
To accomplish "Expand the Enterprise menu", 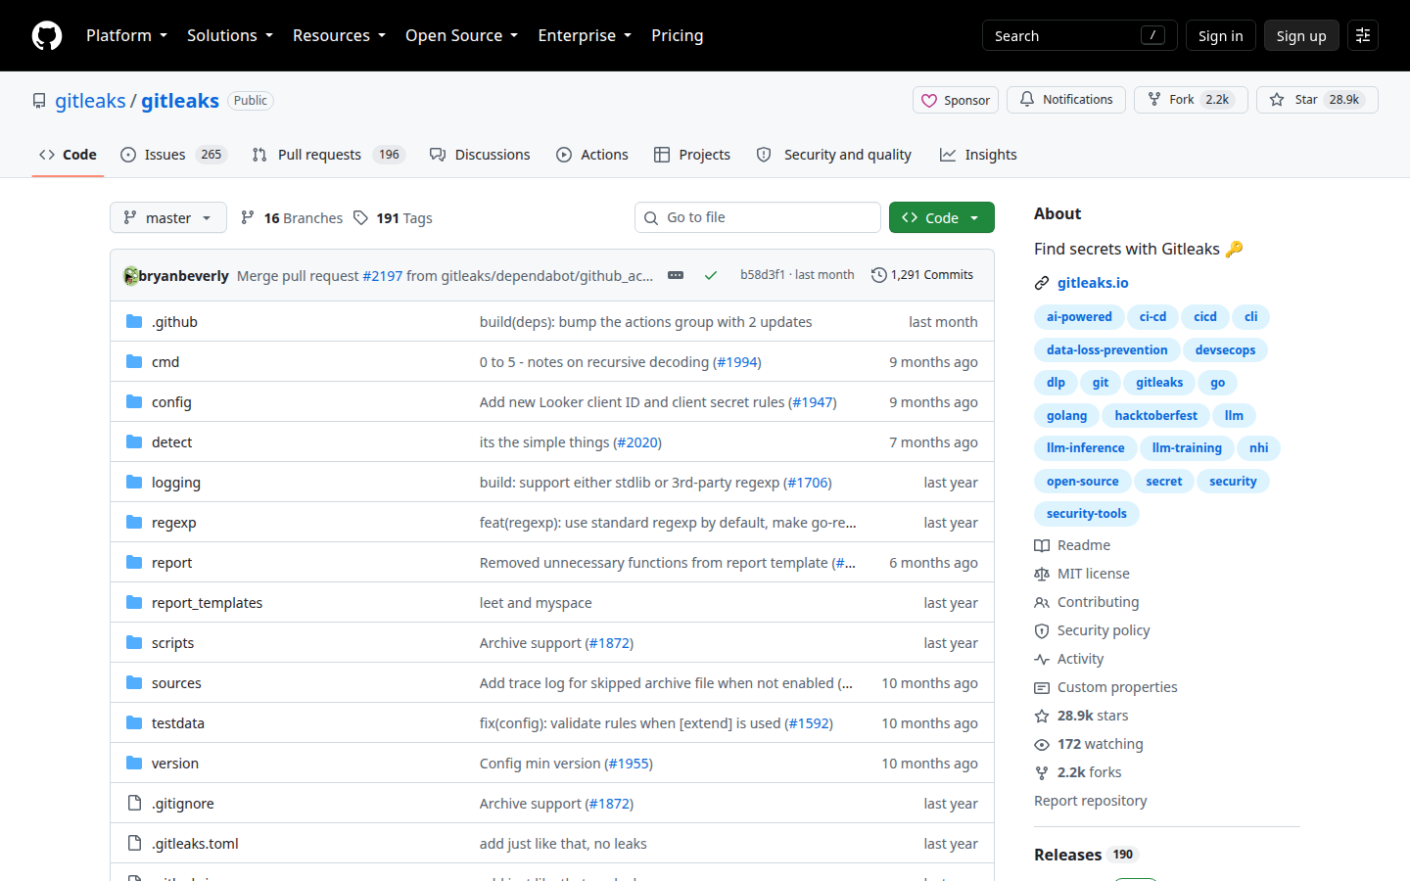I will (585, 35).
